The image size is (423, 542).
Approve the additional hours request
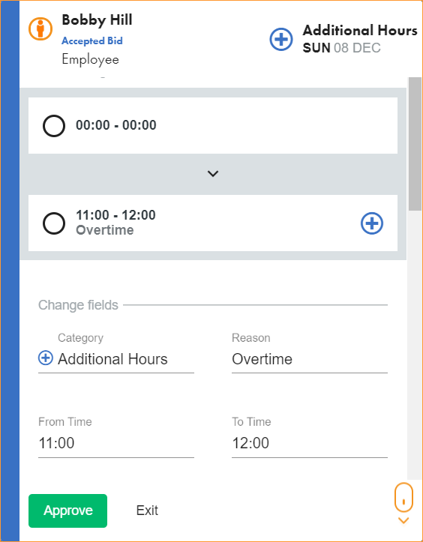[x=67, y=511]
